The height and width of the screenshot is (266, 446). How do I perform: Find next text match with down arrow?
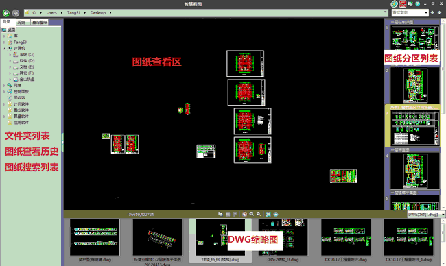click(432, 13)
